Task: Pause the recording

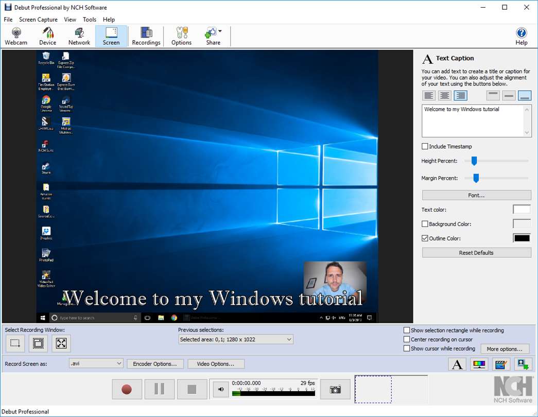Action: tap(160, 389)
